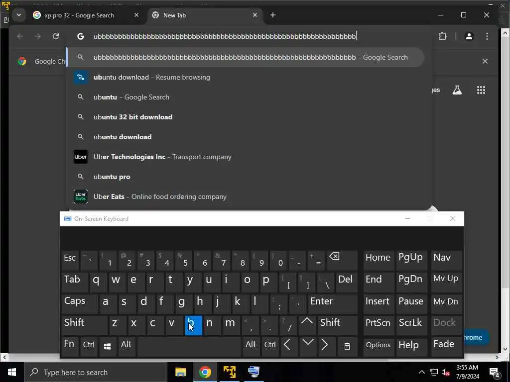This screenshot has width=510, height=382.
Task: Click the highlighted b key
Action: 194,325
